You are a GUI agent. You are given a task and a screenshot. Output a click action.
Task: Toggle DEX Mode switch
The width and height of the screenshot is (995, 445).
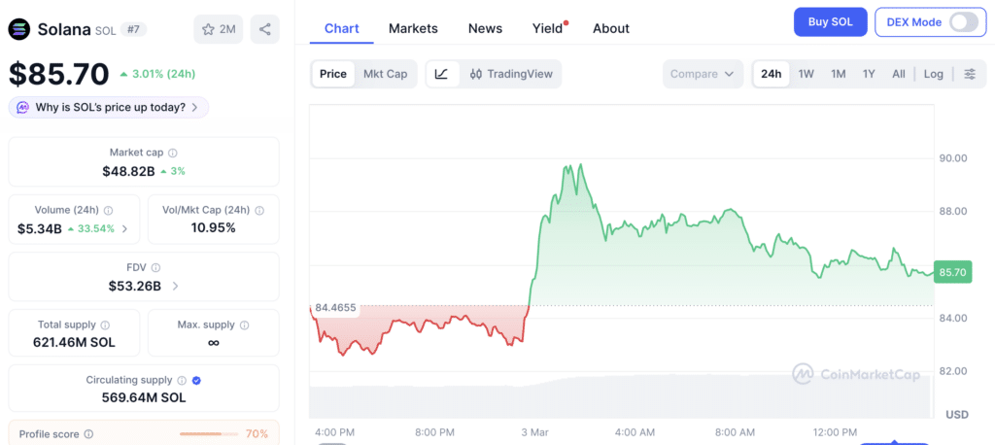coord(963,22)
